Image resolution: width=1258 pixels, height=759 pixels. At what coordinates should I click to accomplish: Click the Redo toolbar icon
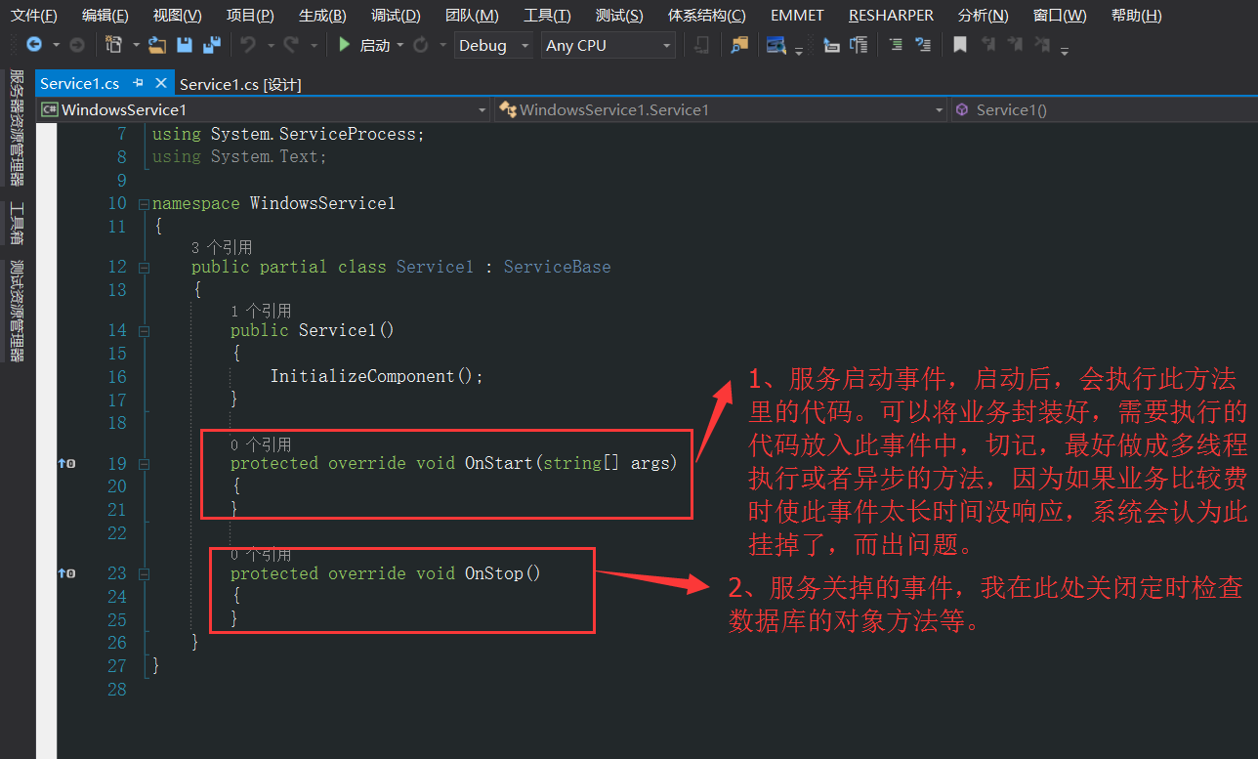pos(291,45)
